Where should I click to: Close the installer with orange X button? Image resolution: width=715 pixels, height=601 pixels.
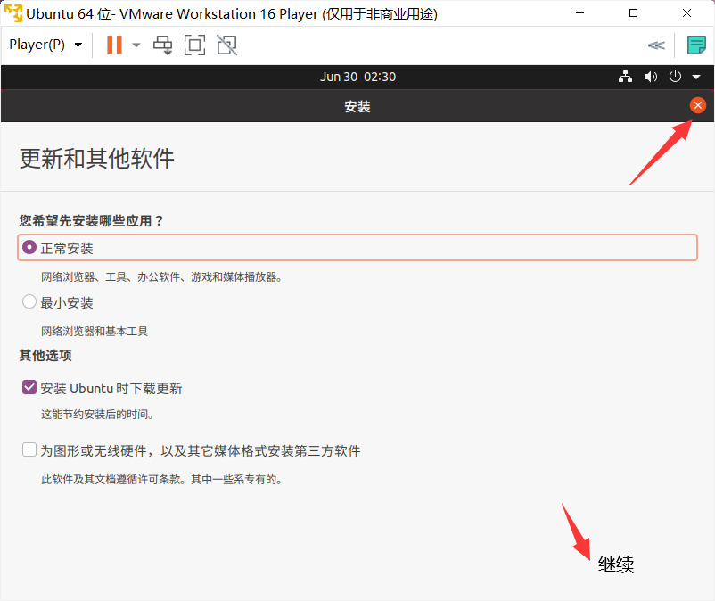(x=697, y=105)
